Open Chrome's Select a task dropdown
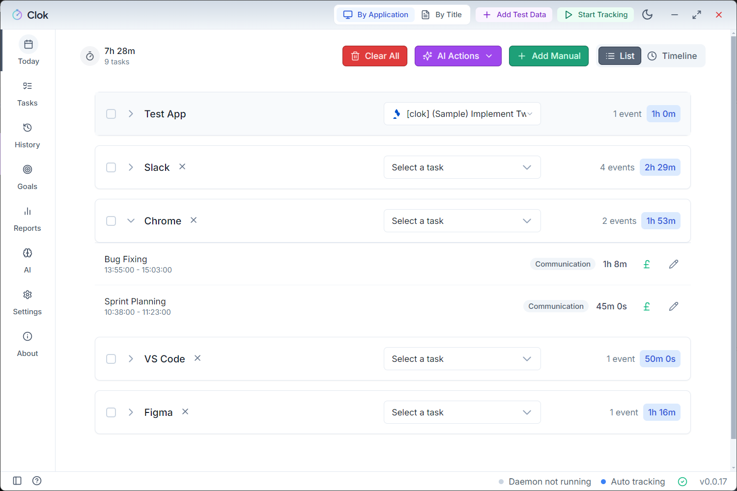The image size is (737, 491). pos(462,221)
